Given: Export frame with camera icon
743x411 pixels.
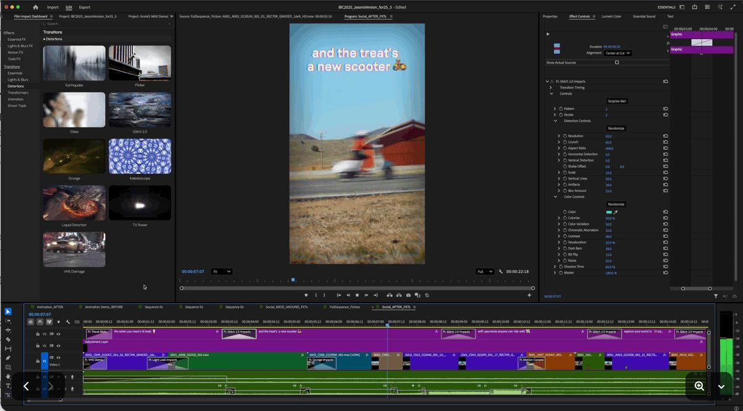Looking at the screenshot, I should [x=408, y=295].
